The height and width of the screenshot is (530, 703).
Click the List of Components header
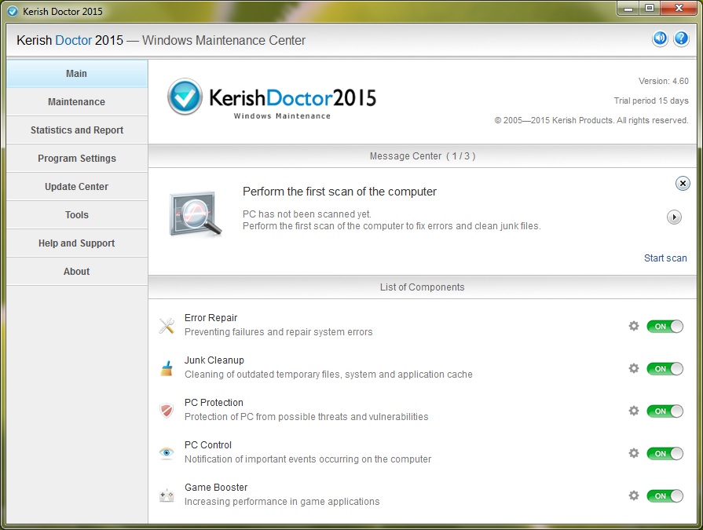click(423, 287)
